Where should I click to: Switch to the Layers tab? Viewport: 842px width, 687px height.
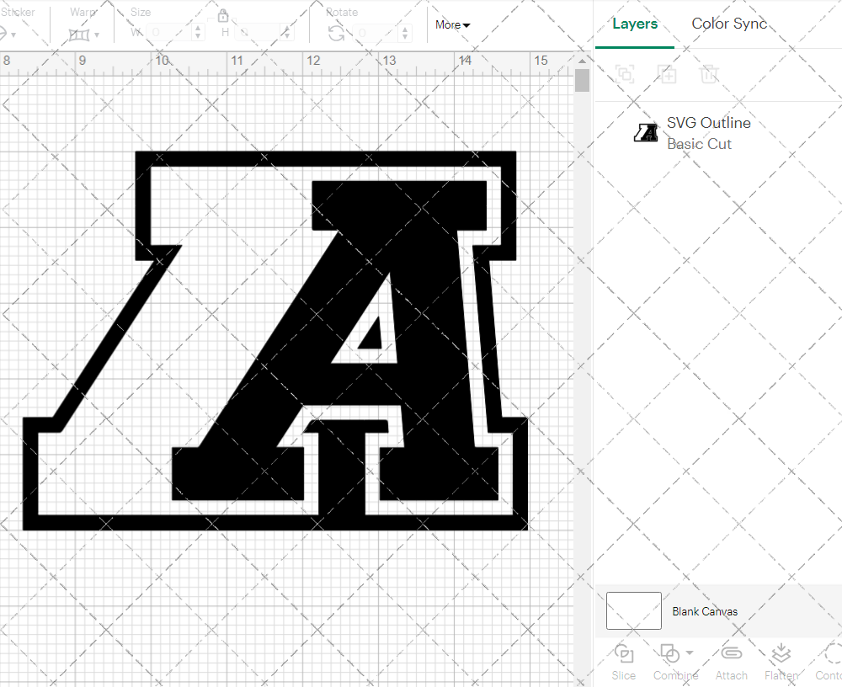click(x=635, y=24)
